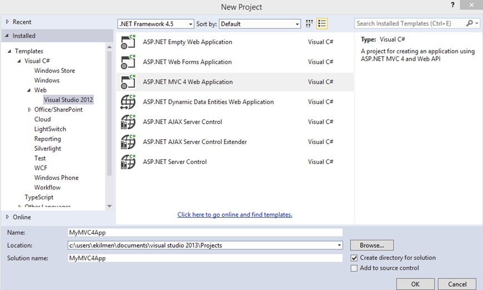
Task: Click the ASP.NET MVC 4 Web Application icon
Action: point(128,82)
